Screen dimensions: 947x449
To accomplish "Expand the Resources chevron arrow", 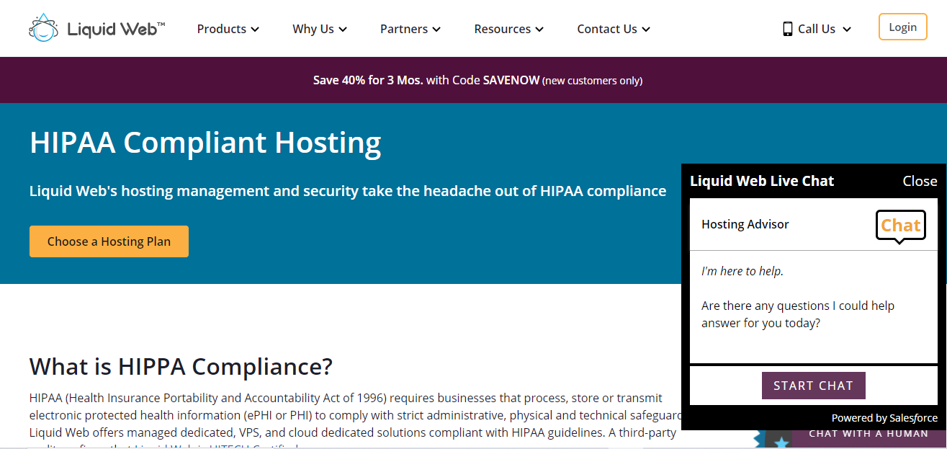I will (539, 30).
